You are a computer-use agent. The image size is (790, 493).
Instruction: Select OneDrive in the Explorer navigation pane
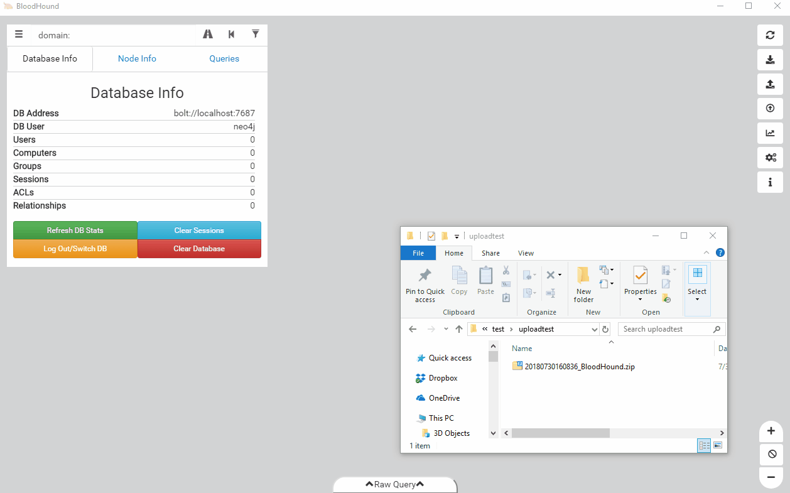click(438, 398)
